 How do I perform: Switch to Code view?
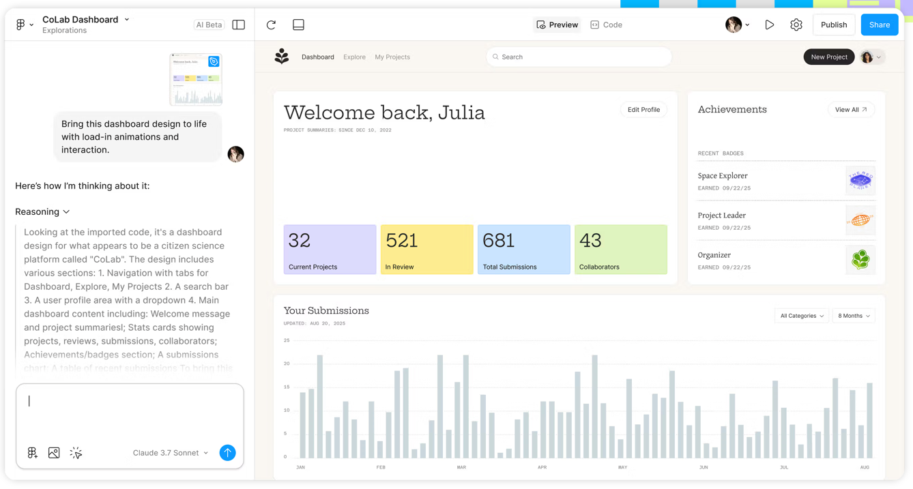pyautogui.click(x=606, y=25)
